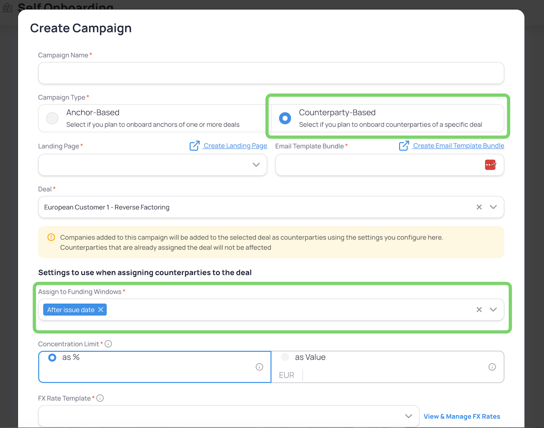Click the info icon inside the 'as %' box

pyautogui.click(x=259, y=367)
